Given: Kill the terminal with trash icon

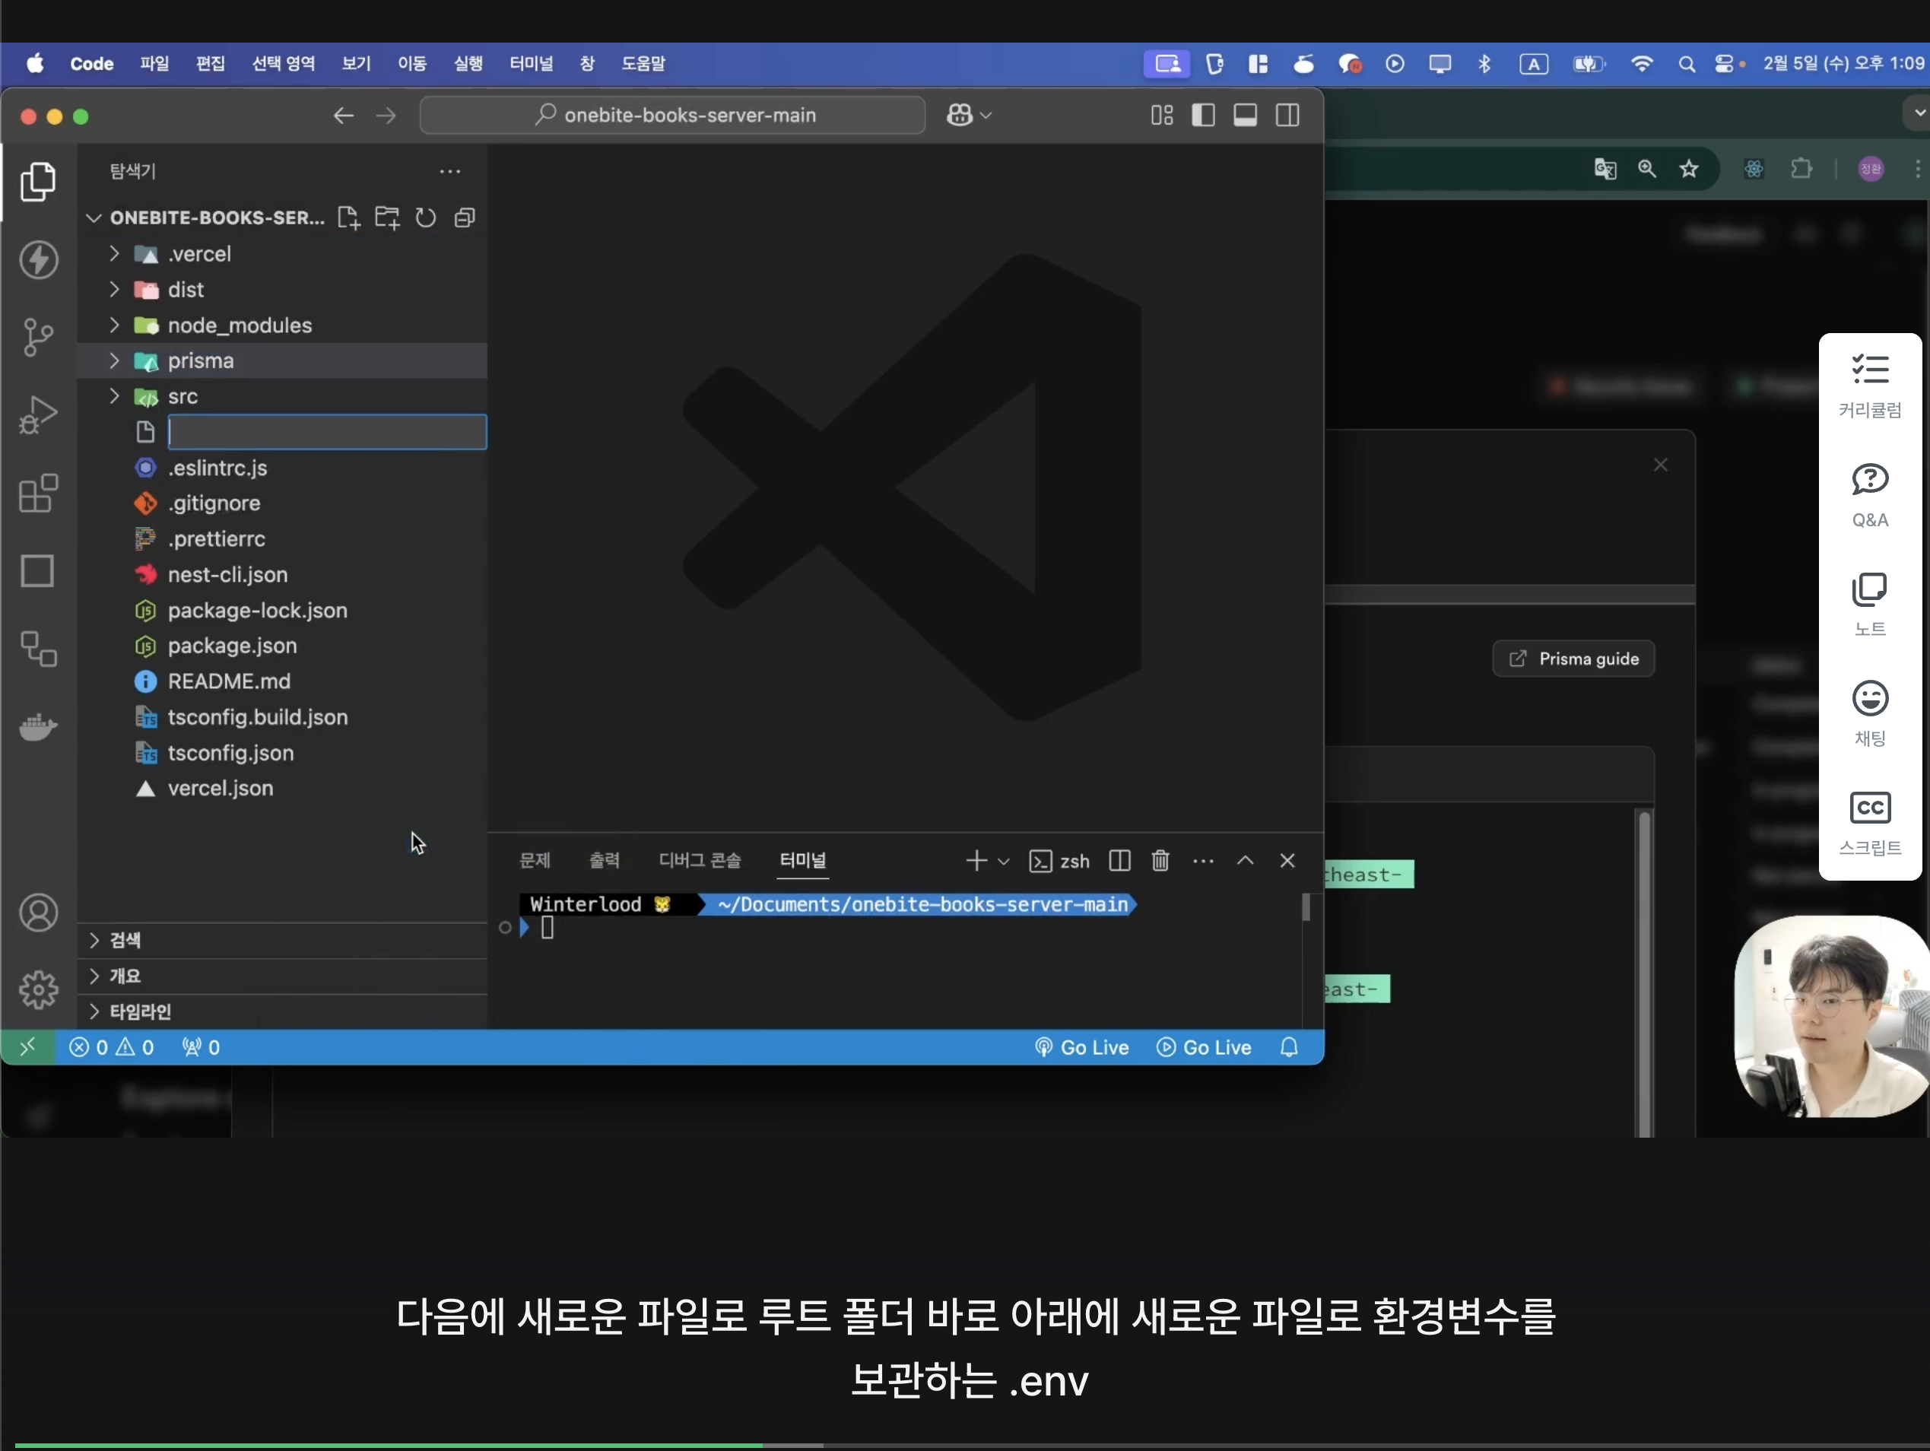Looking at the screenshot, I should [x=1160, y=861].
